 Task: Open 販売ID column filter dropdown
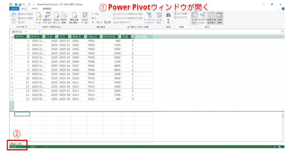coord(28,37)
